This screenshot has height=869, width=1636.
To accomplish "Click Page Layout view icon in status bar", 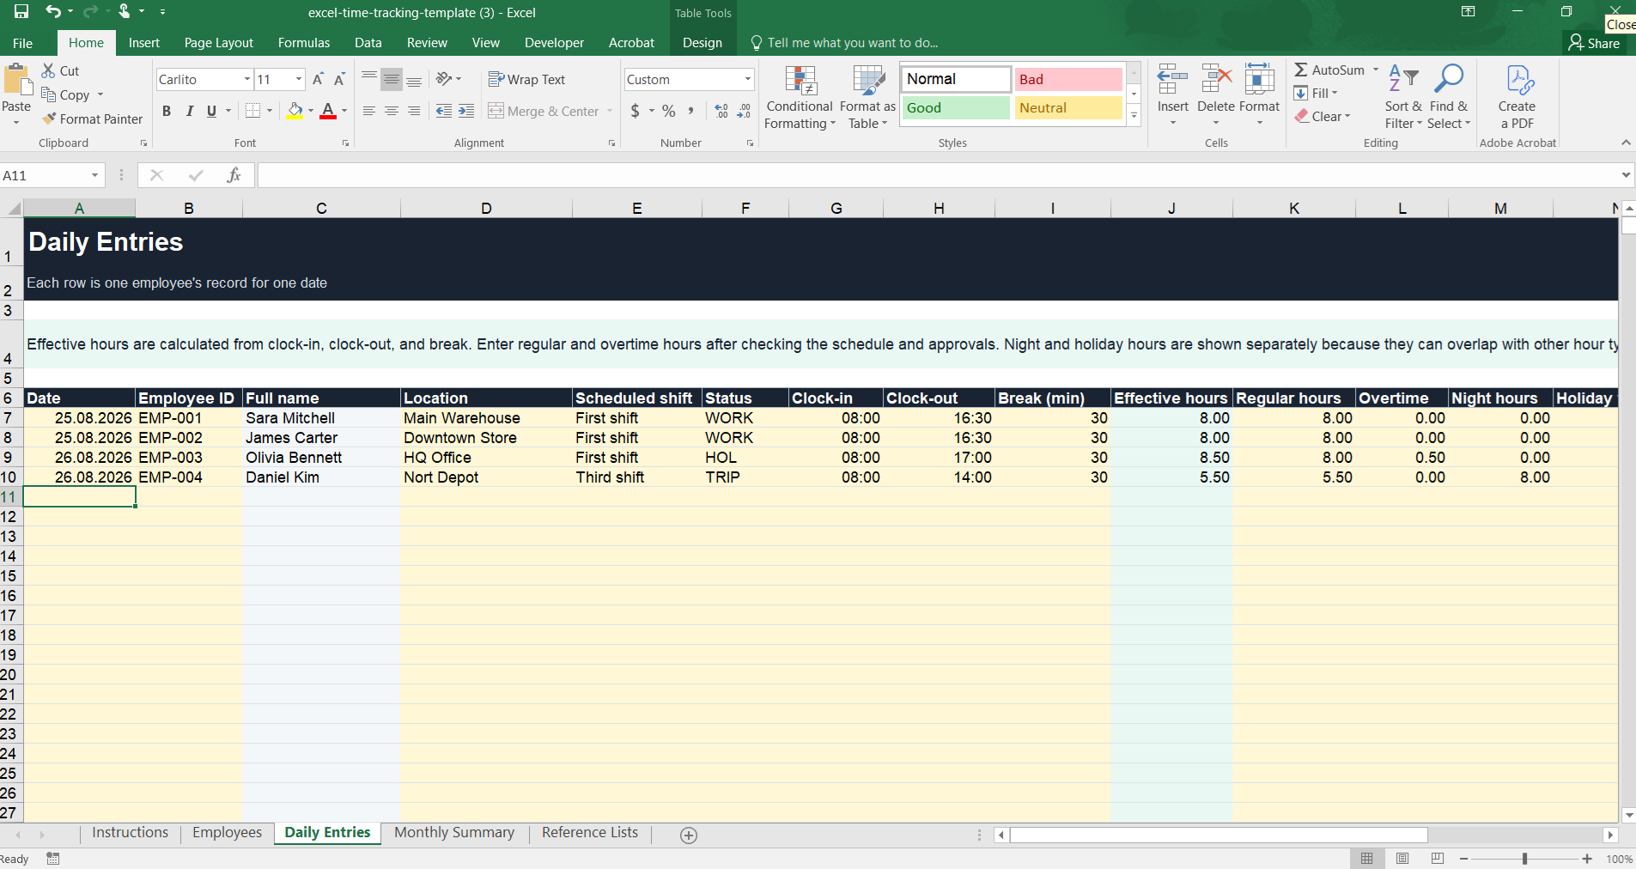I will pos(1402,859).
